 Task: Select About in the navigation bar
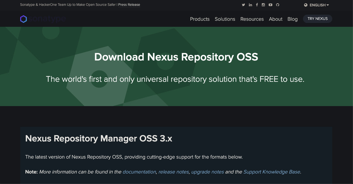[x=276, y=19]
